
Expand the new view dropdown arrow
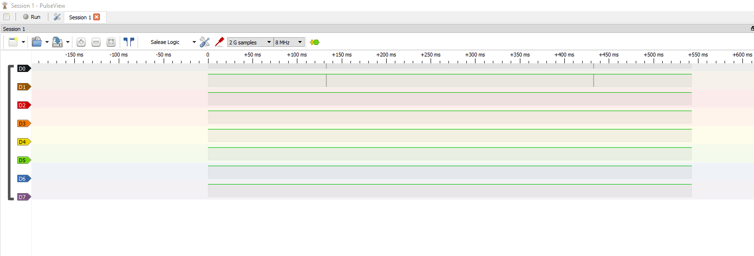[23, 42]
